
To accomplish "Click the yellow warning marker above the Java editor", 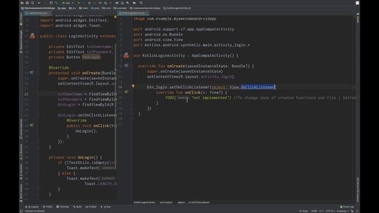I will pyautogui.click(x=115, y=17).
